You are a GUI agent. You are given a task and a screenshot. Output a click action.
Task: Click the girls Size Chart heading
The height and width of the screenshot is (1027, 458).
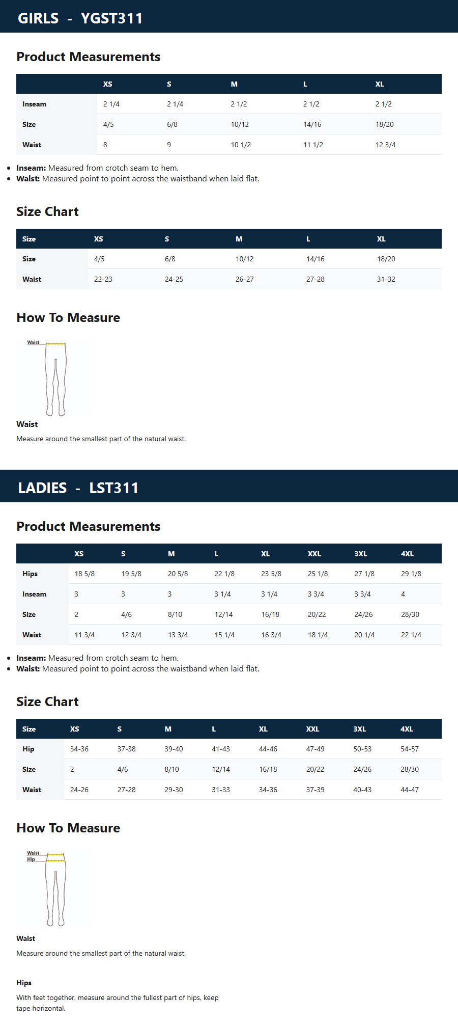click(47, 211)
